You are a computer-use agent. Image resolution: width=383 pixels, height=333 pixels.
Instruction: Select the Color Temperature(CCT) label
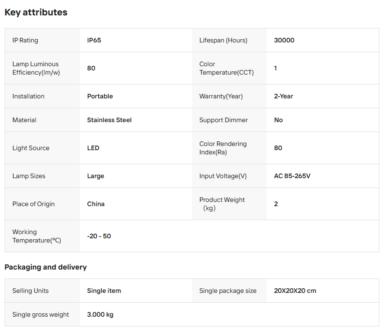click(227, 68)
